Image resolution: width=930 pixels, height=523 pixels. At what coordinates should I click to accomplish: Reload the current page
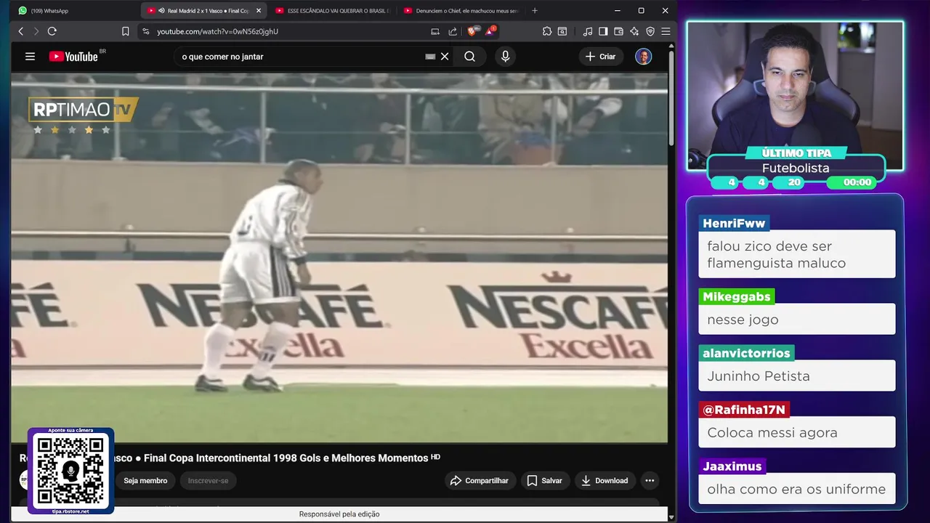52,31
